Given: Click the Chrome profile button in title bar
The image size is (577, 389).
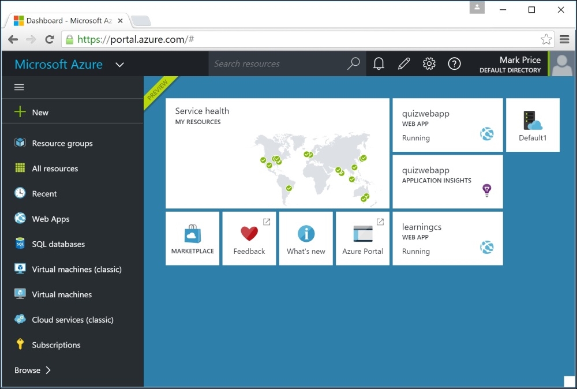Looking at the screenshot, I should 477,8.
